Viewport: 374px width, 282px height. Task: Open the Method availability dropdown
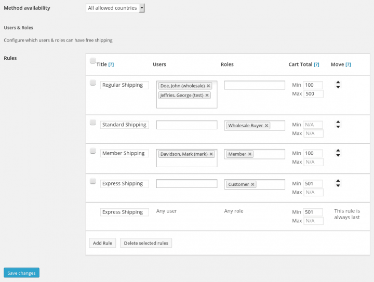coord(115,8)
